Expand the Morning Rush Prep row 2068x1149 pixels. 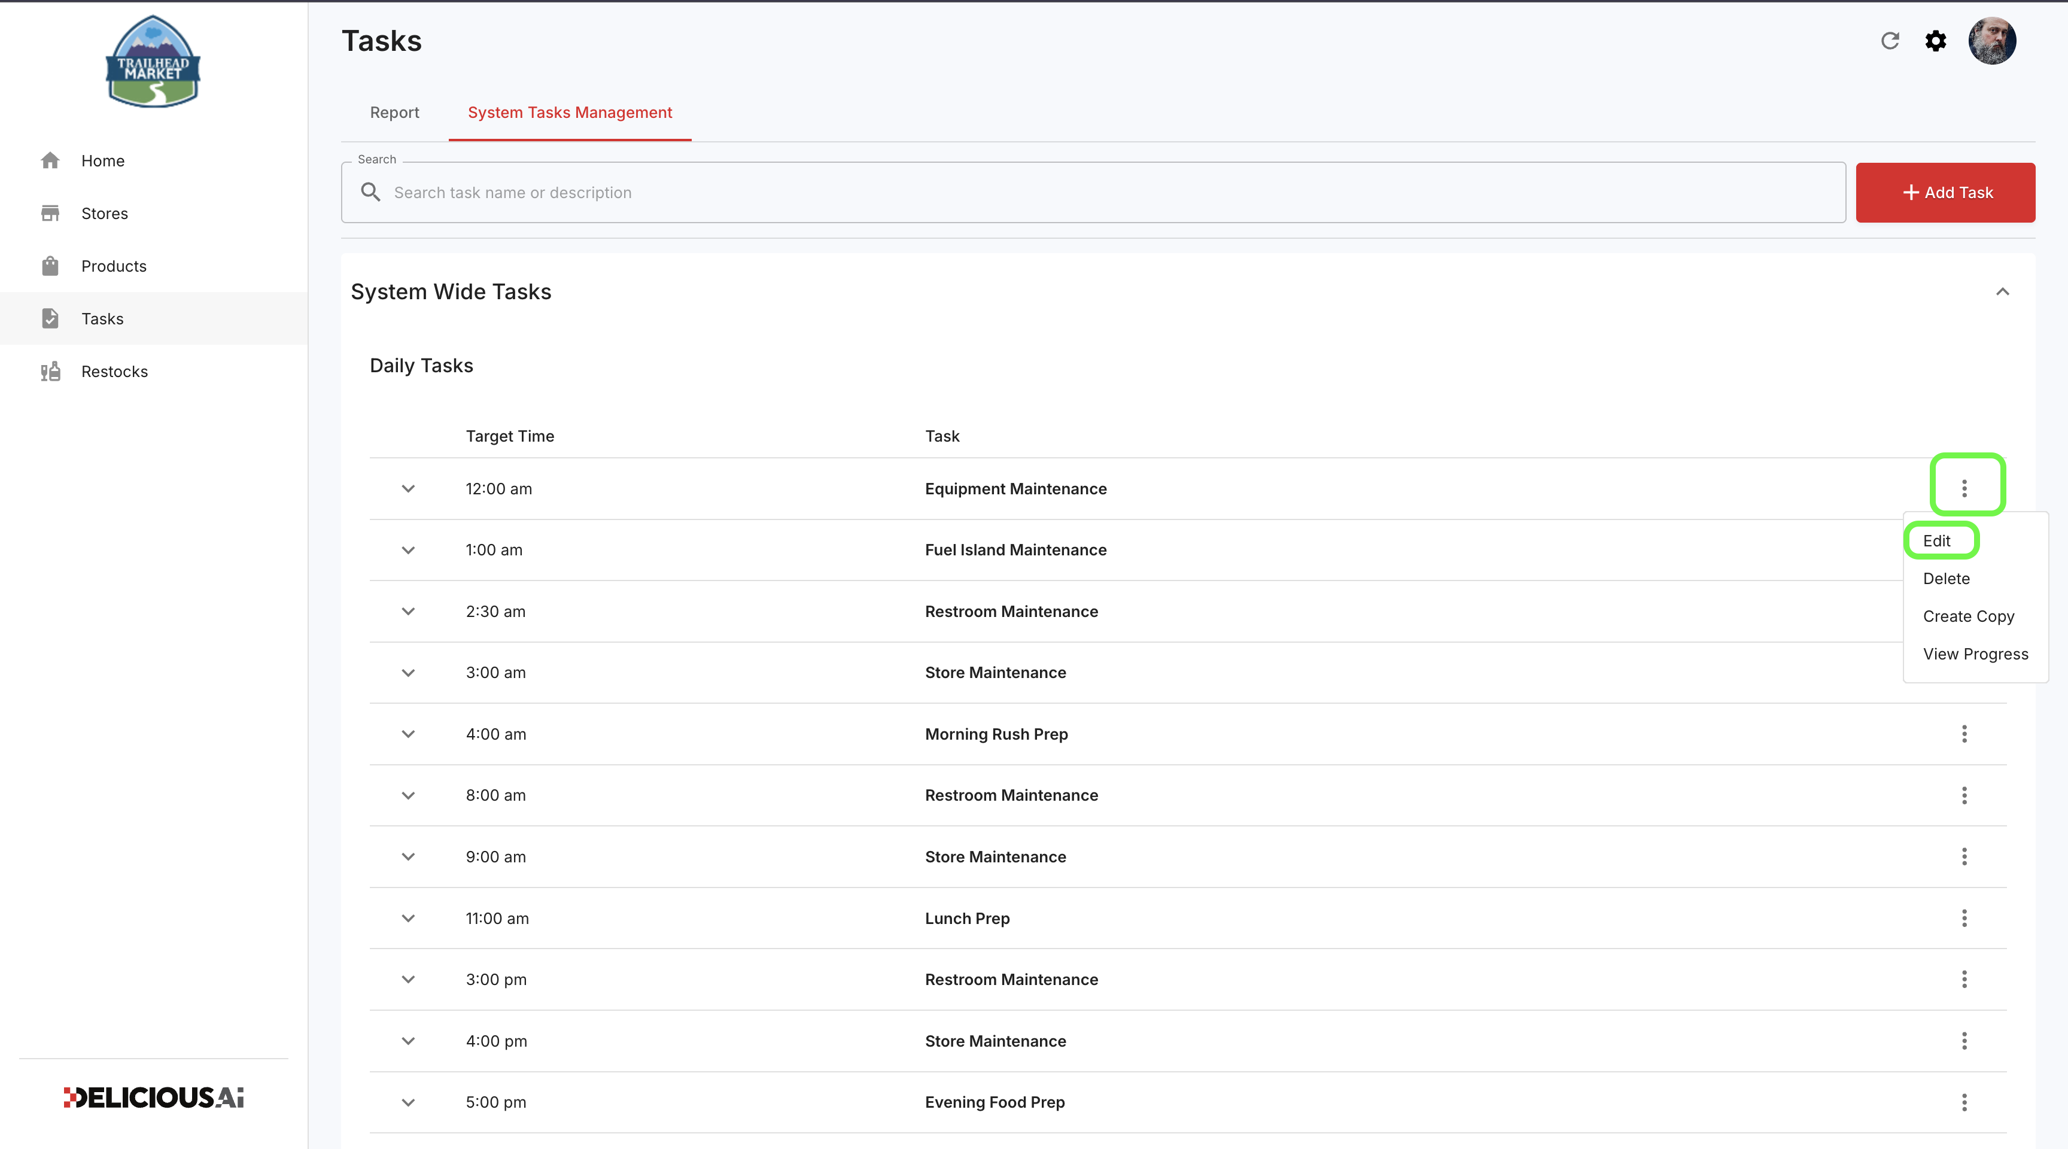pos(408,734)
